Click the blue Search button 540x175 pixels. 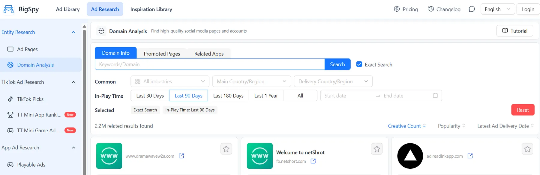(337, 64)
